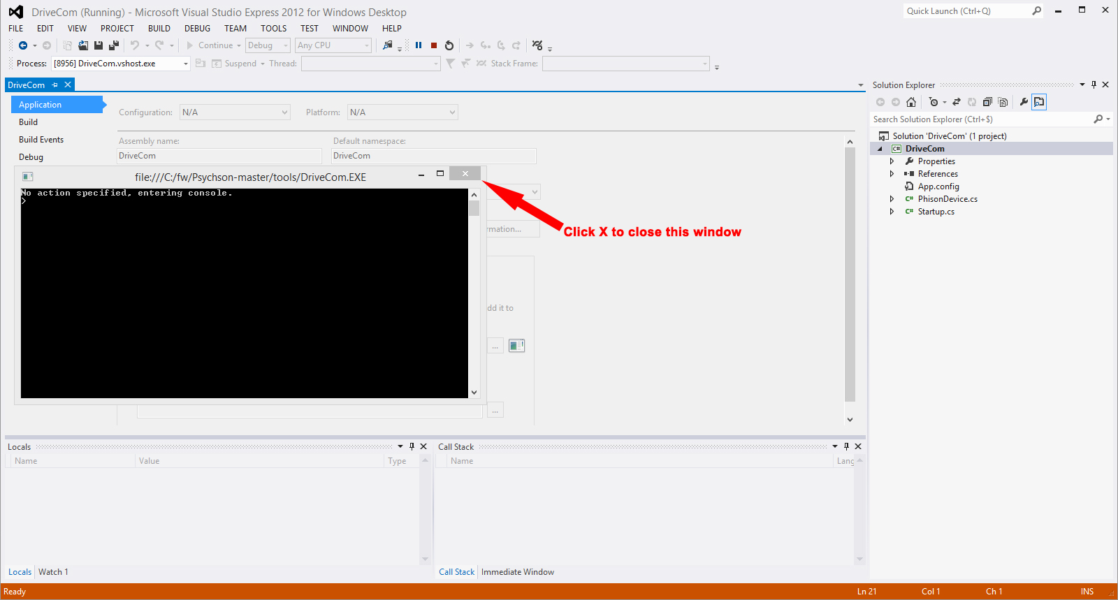Open the DEBUG menu
The image size is (1118, 600).
pos(197,29)
